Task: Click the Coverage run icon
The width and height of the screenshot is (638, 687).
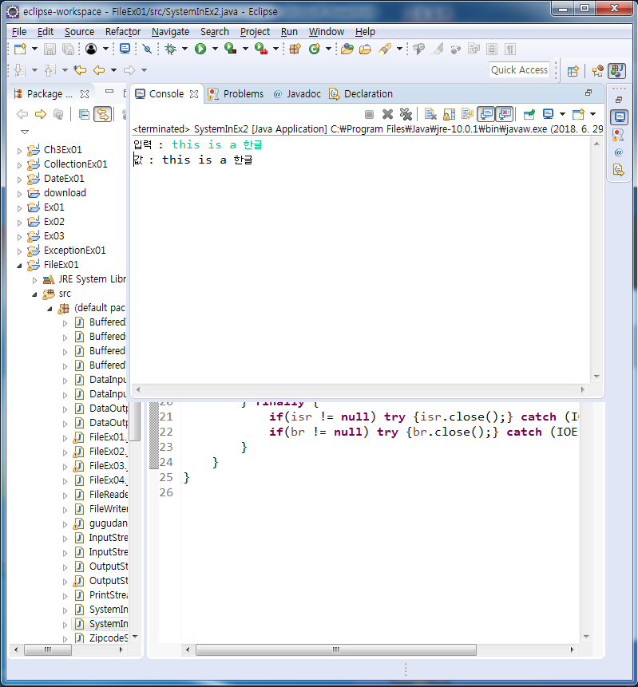Action: (230, 49)
